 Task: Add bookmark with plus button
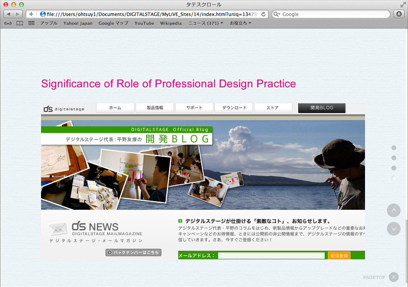click(x=31, y=14)
